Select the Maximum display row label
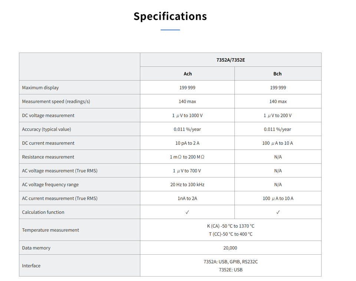 click(x=40, y=87)
